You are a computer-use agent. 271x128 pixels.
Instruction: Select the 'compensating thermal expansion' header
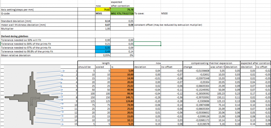coord(212,63)
